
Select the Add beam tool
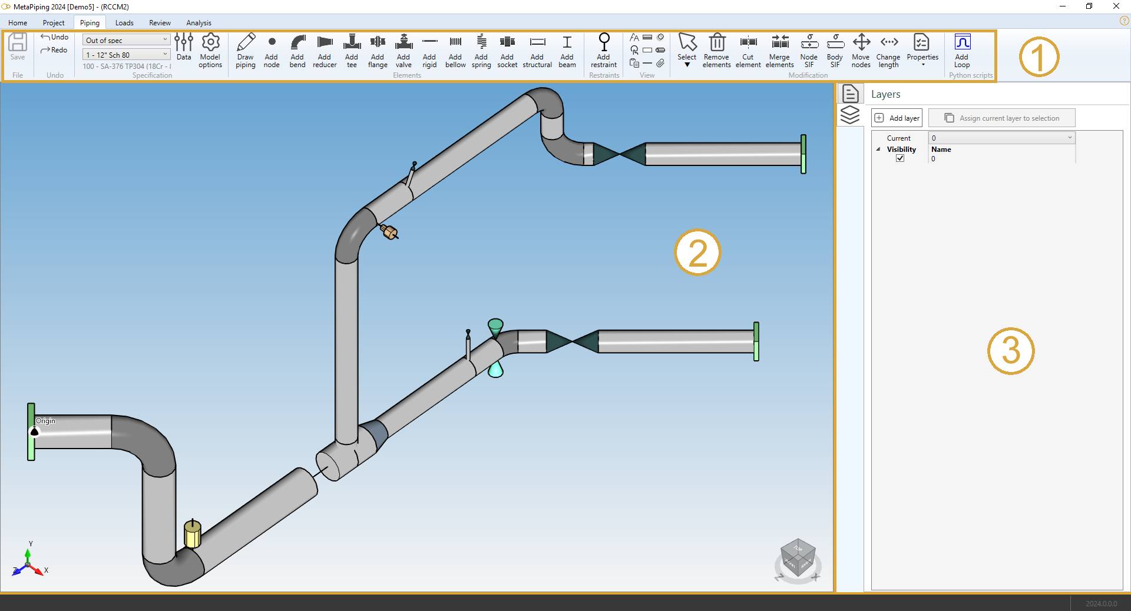click(x=567, y=51)
